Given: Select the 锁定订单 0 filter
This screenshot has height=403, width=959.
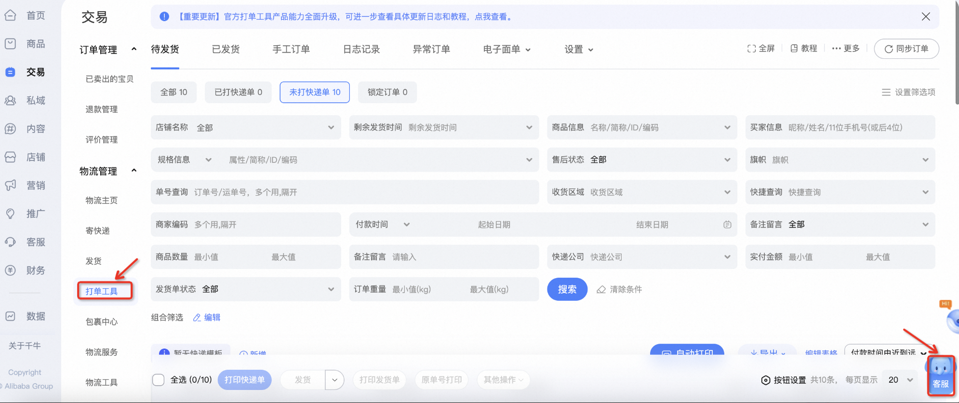Looking at the screenshot, I should 387,92.
